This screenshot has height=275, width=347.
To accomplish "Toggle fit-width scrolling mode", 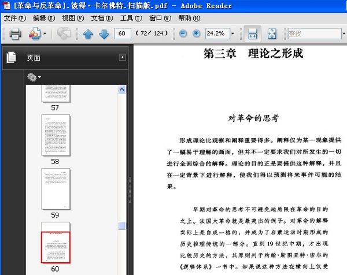I will (x=252, y=34).
